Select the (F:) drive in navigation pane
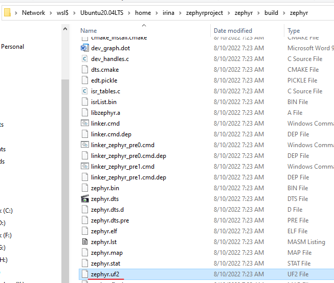 tap(6, 235)
